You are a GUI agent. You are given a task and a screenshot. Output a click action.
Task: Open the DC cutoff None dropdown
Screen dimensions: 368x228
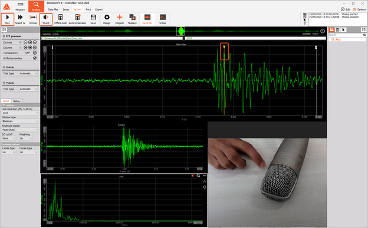pos(9,138)
